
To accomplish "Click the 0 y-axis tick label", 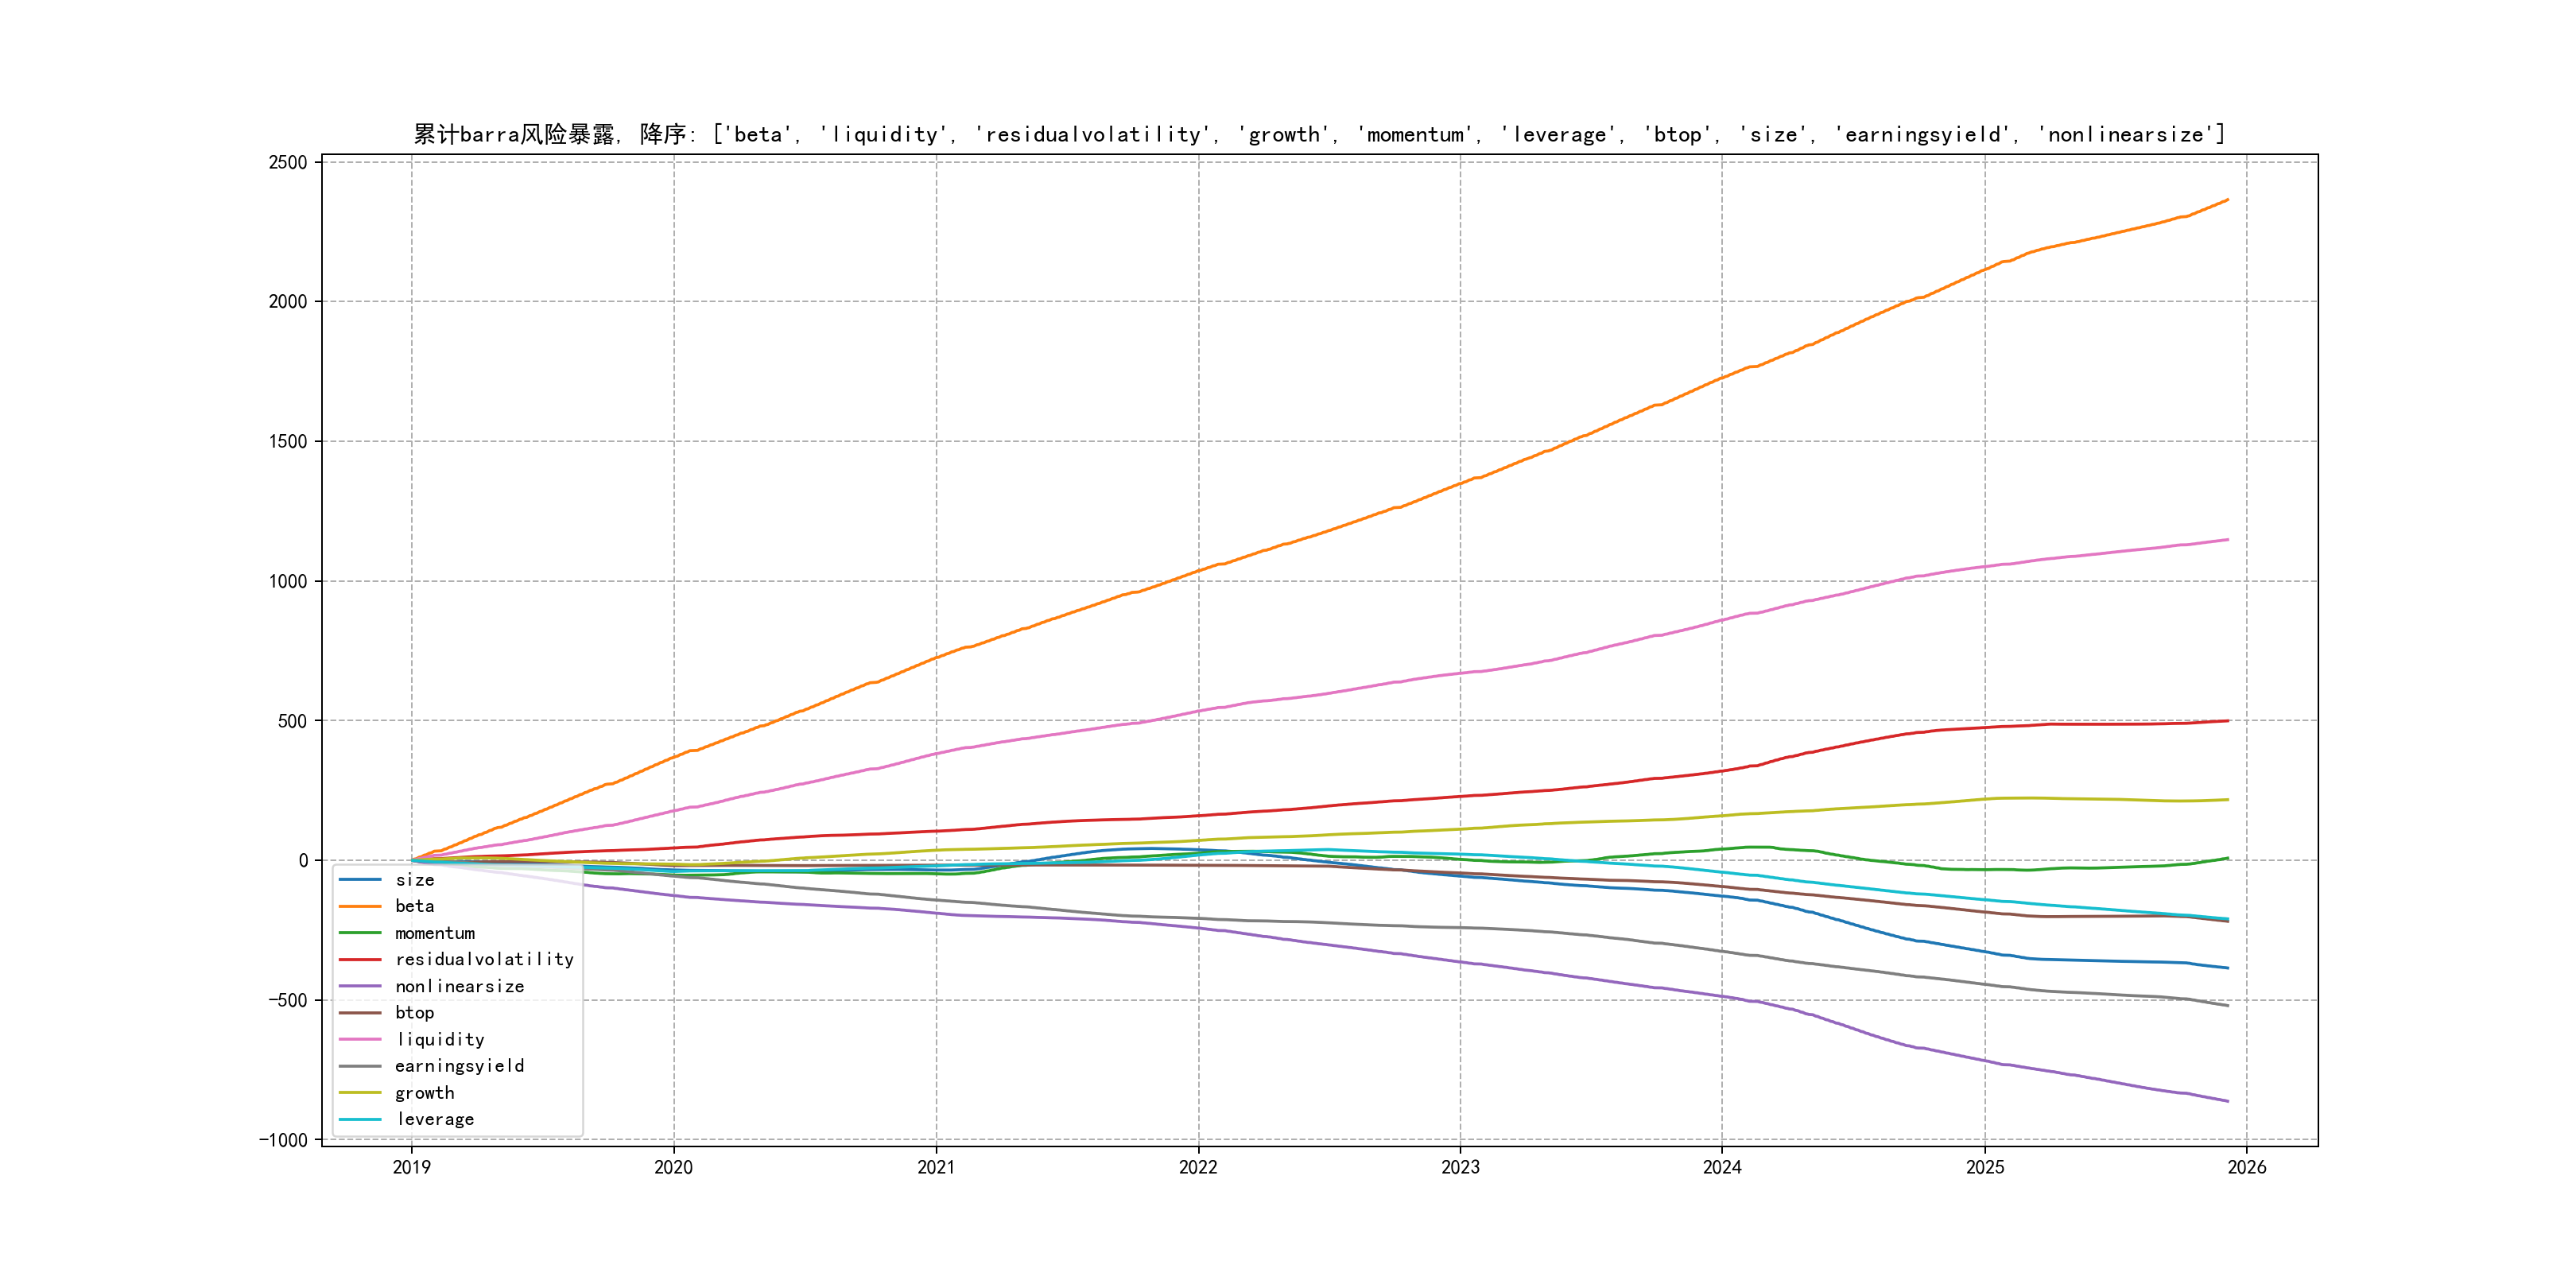I will 303,860.
